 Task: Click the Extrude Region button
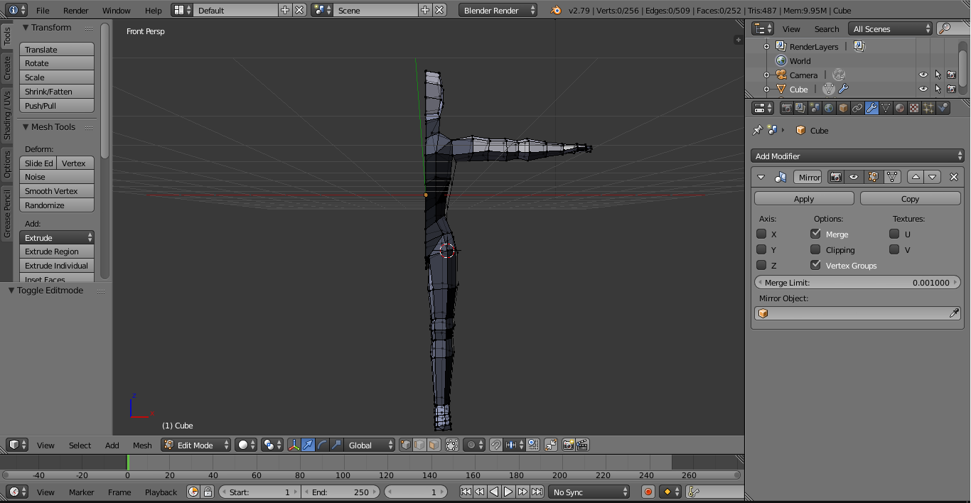[57, 251]
